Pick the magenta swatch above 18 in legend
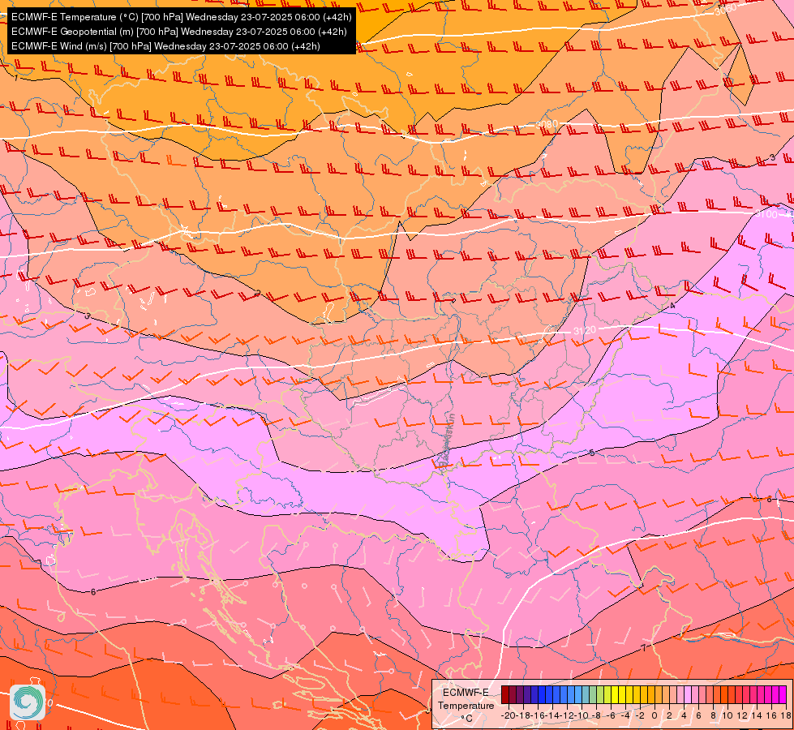 [x=783, y=694]
